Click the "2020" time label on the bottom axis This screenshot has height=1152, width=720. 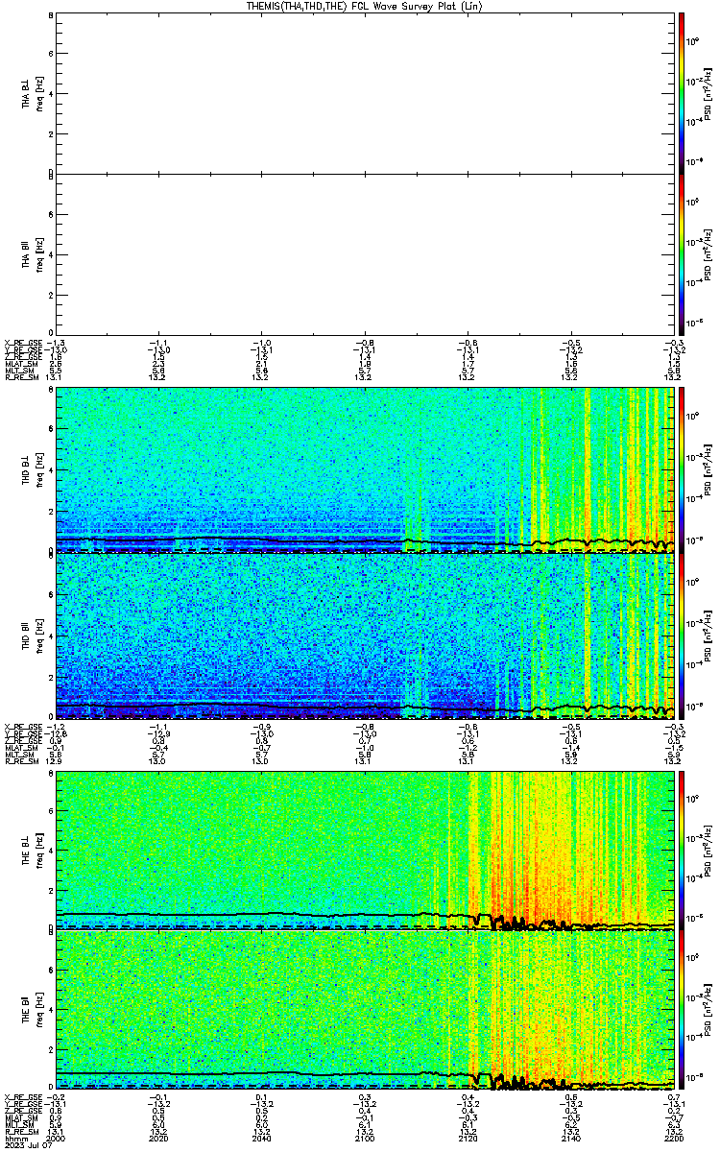[159, 1138]
